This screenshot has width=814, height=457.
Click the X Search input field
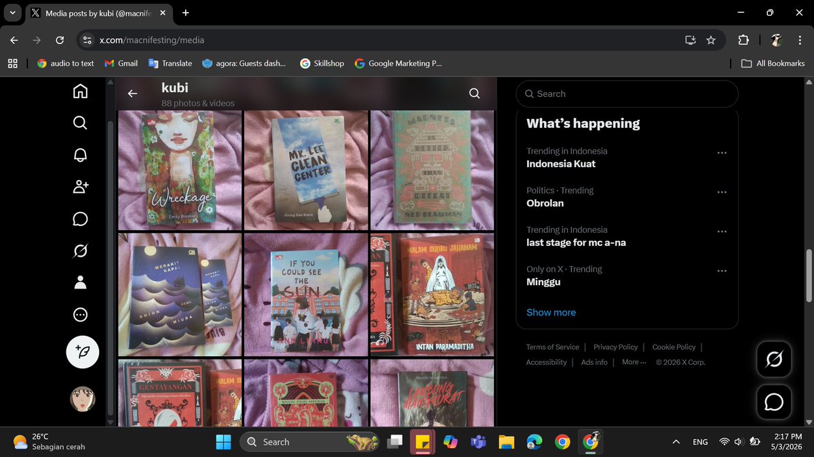[x=627, y=94]
